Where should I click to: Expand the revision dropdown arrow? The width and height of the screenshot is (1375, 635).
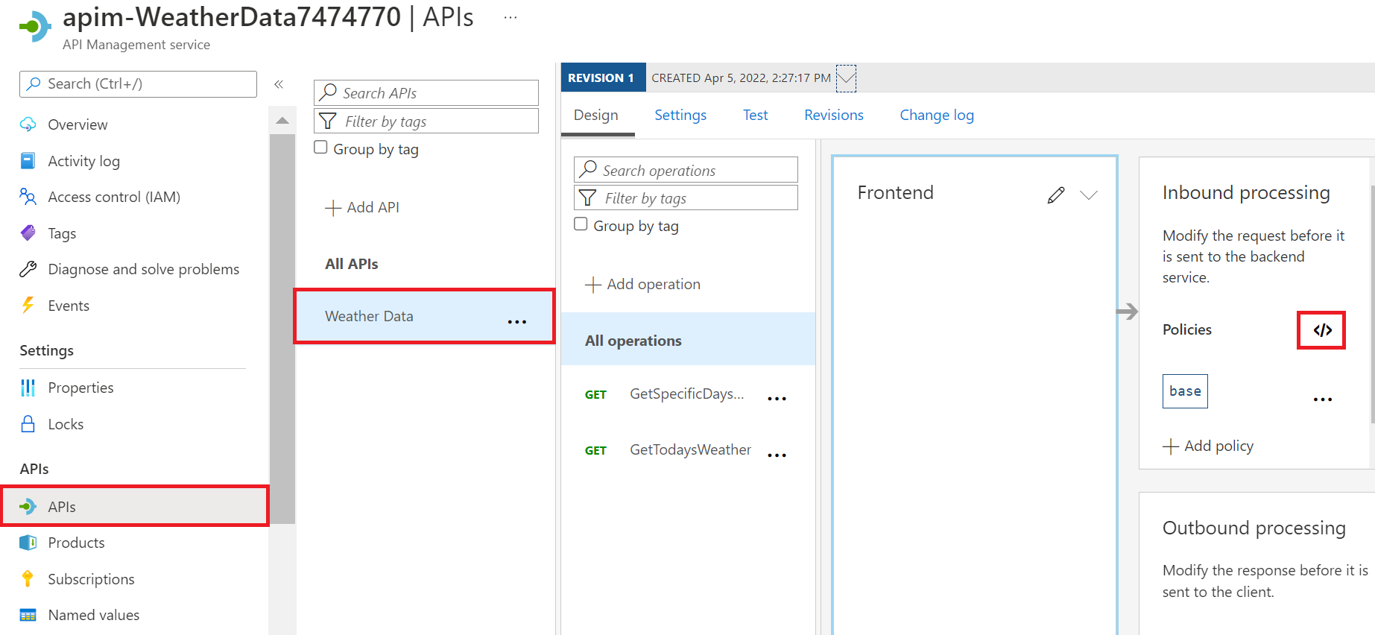tap(846, 78)
